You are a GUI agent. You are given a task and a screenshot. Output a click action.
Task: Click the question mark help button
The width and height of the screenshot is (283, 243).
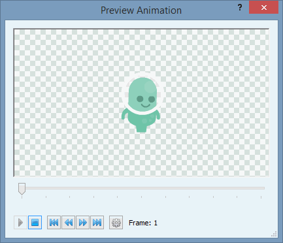(240, 8)
